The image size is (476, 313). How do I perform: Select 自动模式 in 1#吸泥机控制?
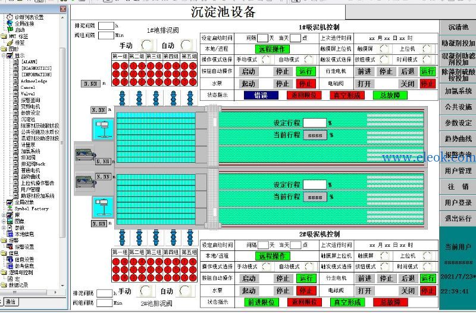[x=309, y=60]
